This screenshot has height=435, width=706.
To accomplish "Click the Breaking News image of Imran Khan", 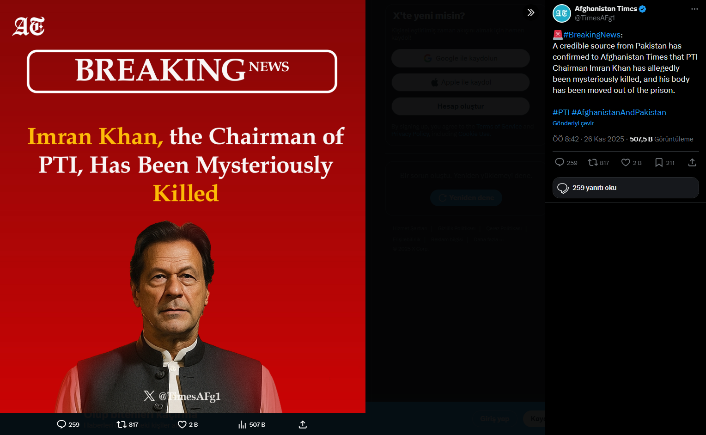I will (183, 207).
